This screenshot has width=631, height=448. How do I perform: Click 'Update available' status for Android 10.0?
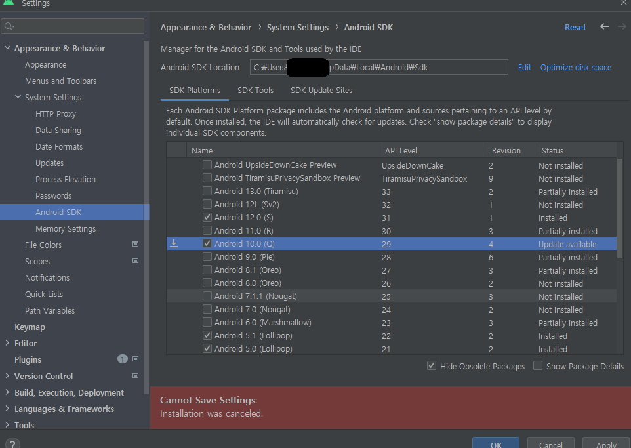567,244
